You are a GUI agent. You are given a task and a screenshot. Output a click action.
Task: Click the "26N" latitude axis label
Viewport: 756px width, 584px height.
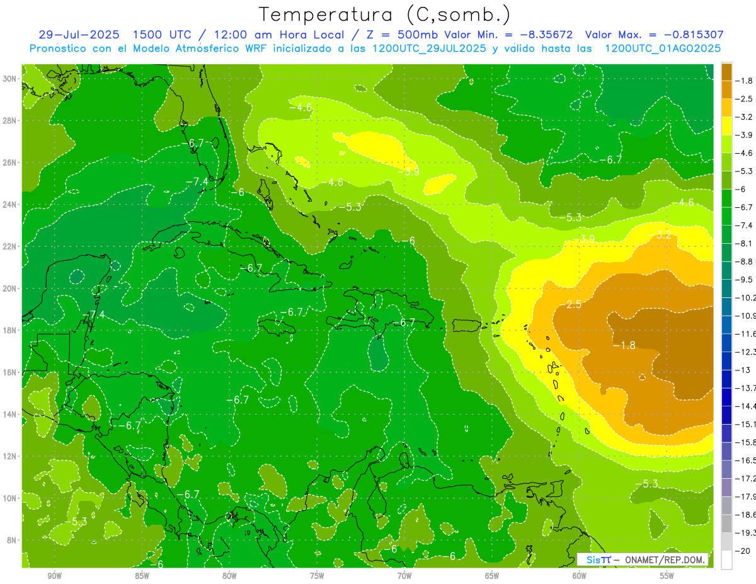(x=11, y=163)
